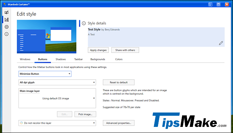Select the Buttons tab

pyautogui.click(x=43, y=59)
